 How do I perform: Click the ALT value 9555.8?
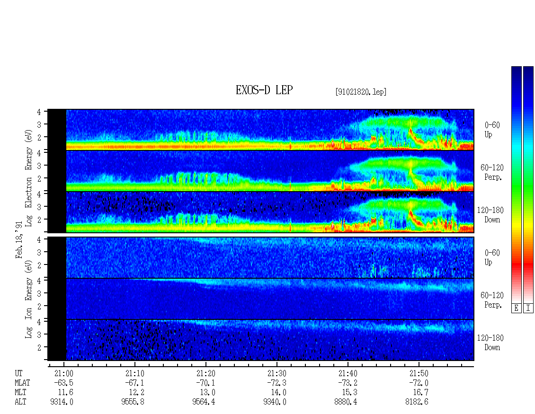(x=133, y=402)
